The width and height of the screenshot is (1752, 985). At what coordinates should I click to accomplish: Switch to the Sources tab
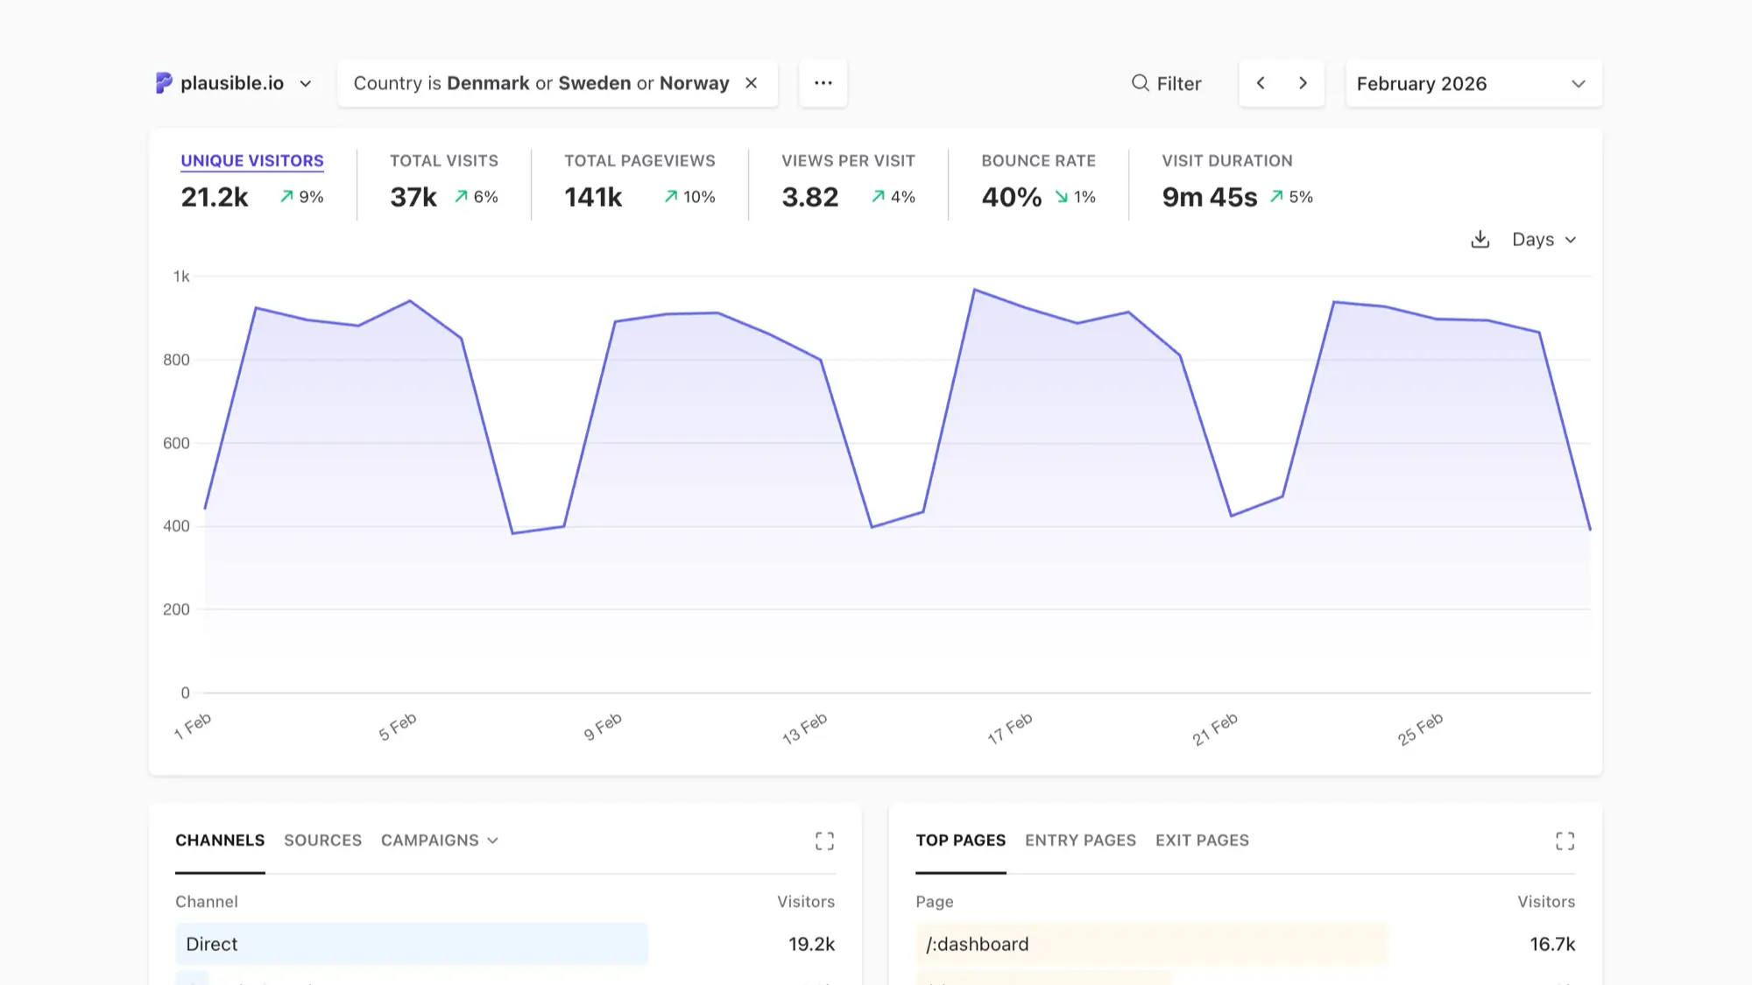click(322, 841)
